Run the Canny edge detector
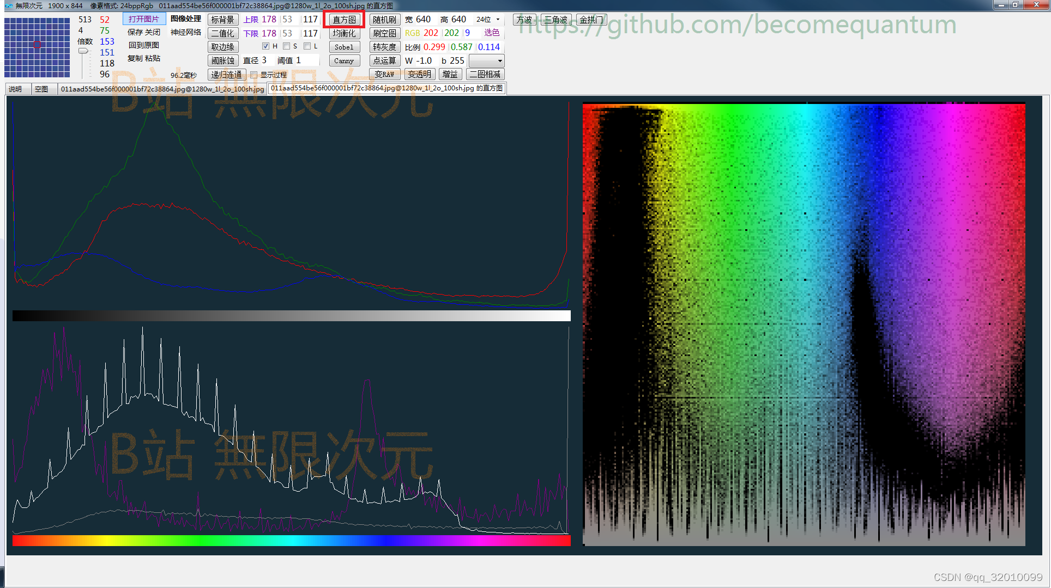The width and height of the screenshot is (1051, 588). coord(344,61)
